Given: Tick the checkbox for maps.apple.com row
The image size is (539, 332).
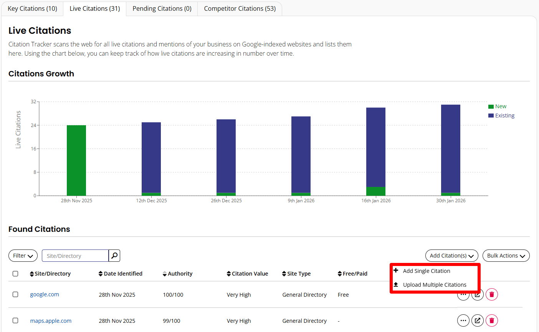Looking at the screenshot, I should pyautogui.click(x=15, y=320).
